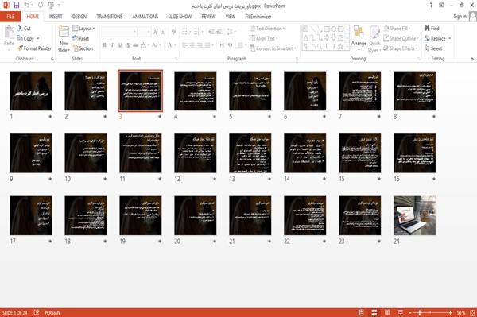This screenshot has height=317, width=477.
Task: Decrease list indent level
Action: click(x=211, y=32)
